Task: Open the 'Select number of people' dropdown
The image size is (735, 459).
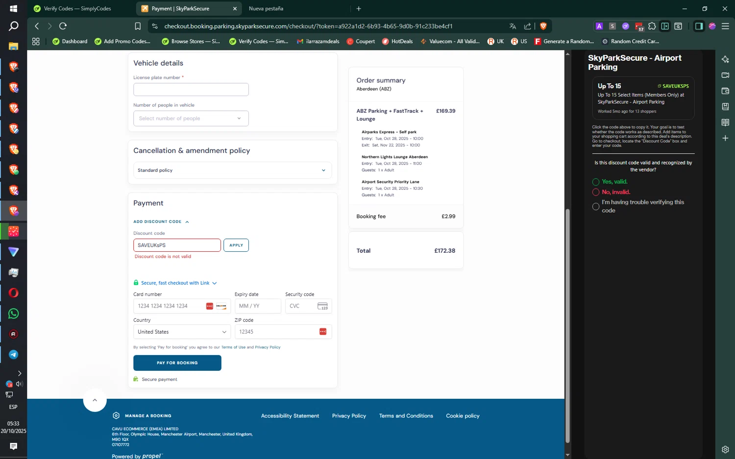Action: click(191, 118)
